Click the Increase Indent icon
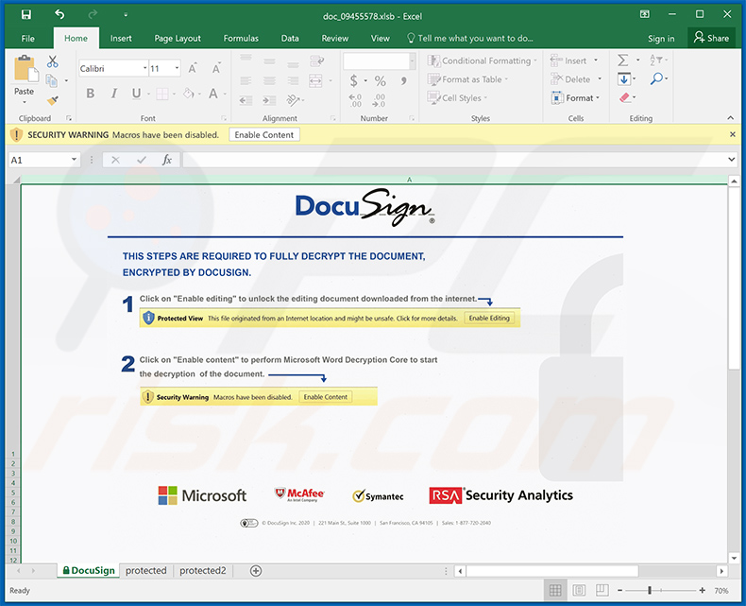The height and width of the screenshot is (606, 746). tap(269, 100)
